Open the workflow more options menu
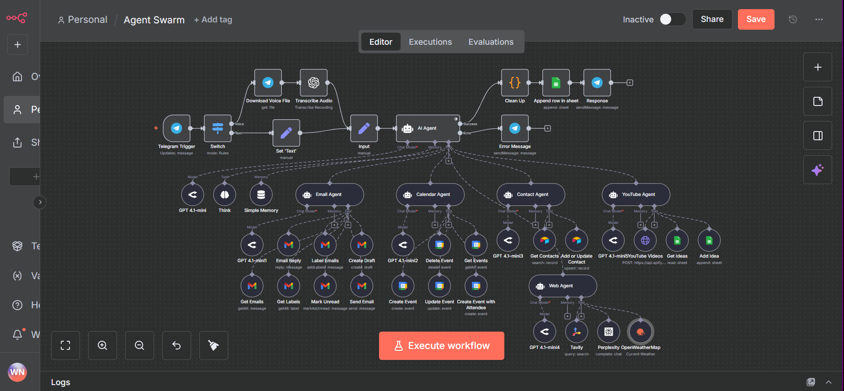The image size is (844, 391). point(819,19)
